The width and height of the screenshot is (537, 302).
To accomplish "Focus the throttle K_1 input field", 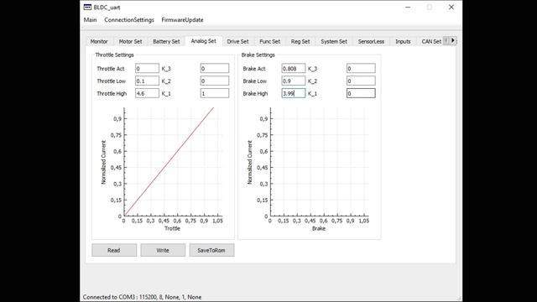I will pos(215,93).
